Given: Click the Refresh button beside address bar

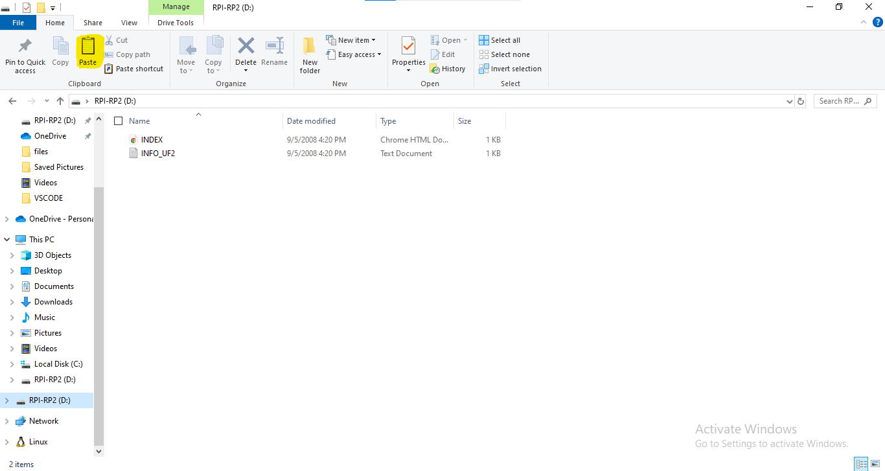Looking at the screenshot, I should pos(801,101).
